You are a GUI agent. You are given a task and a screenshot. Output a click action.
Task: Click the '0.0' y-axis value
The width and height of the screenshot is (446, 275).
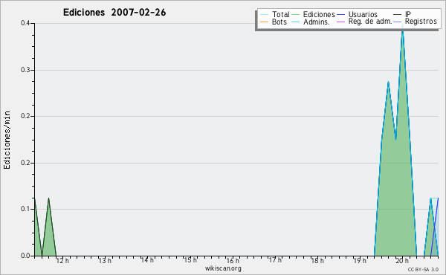(25, 256)
